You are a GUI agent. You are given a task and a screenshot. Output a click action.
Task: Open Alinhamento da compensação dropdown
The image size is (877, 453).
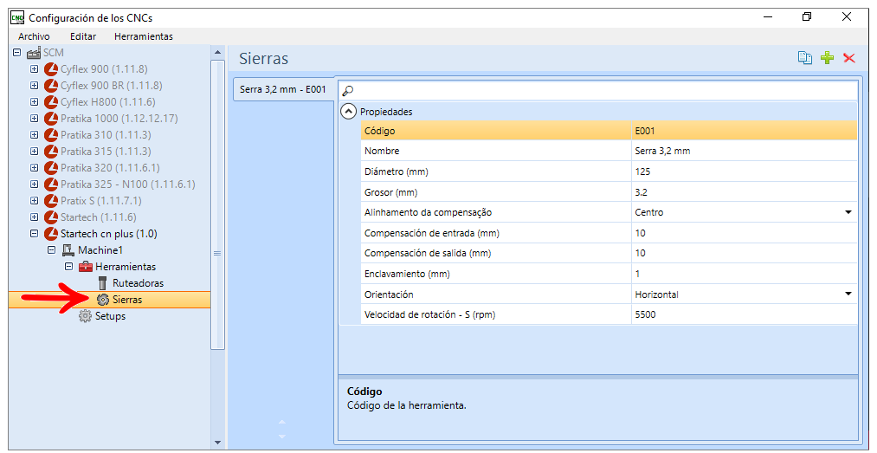point(848,212)
